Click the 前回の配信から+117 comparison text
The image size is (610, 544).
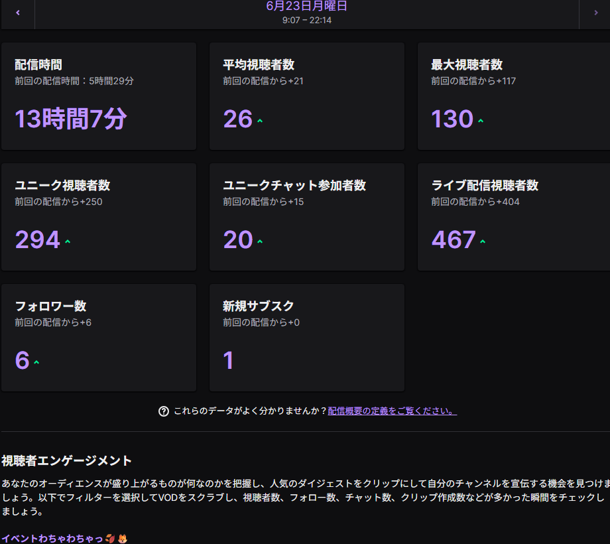click(x=473, y=81)
